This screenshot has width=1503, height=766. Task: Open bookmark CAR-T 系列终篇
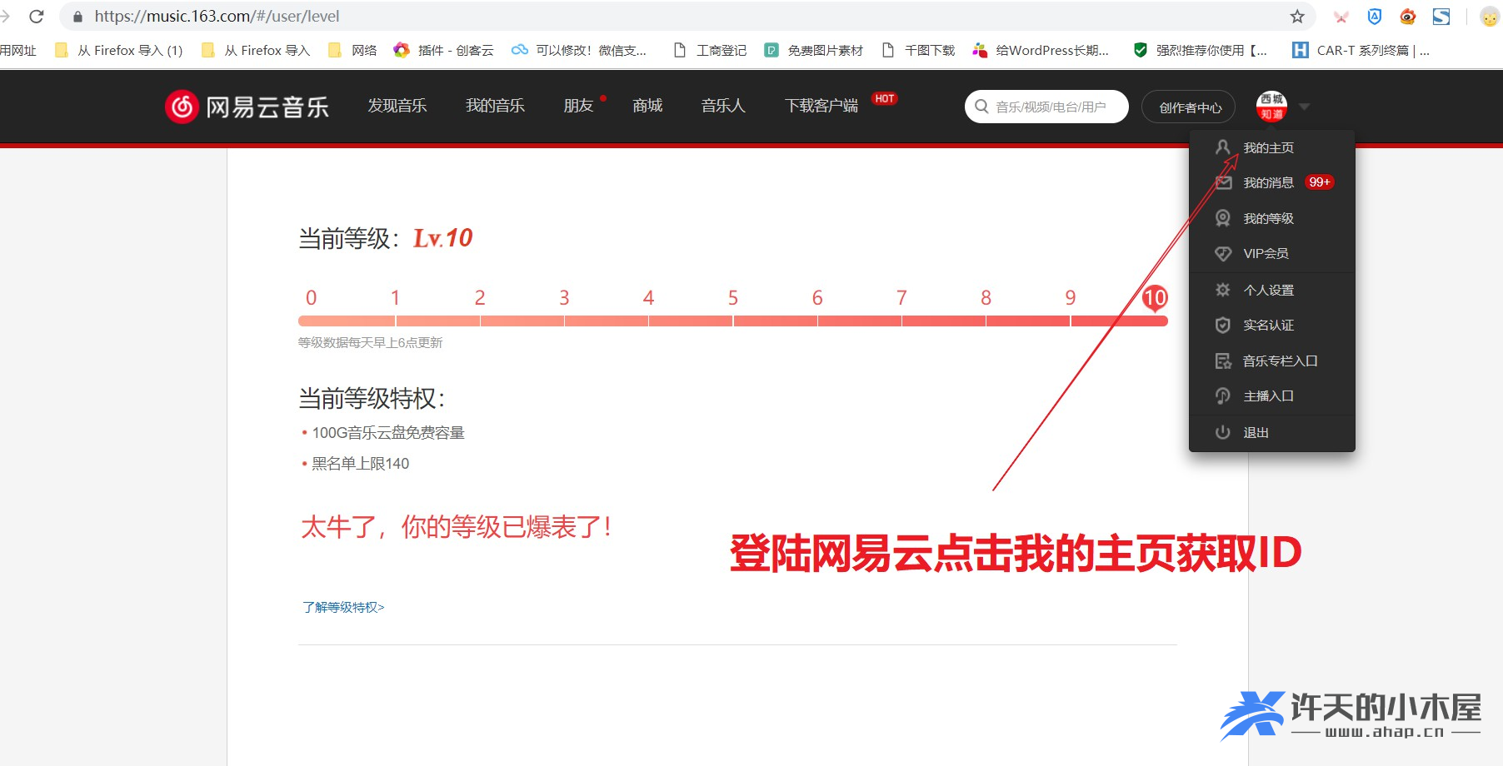point(1361,50)
